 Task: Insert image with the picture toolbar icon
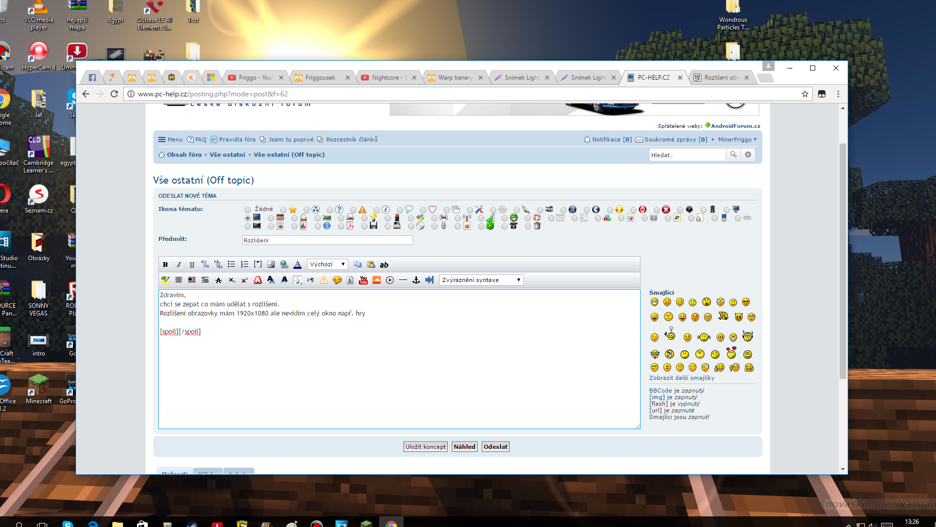pos(271,264)
